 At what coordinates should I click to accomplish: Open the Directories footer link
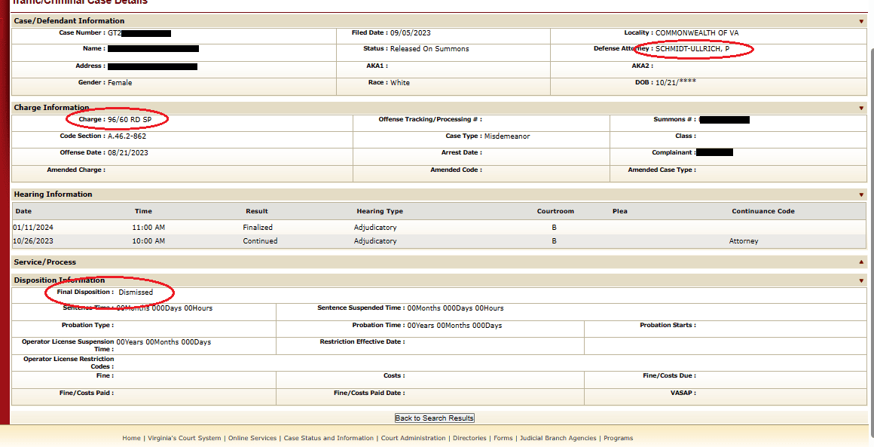[469, 438]
